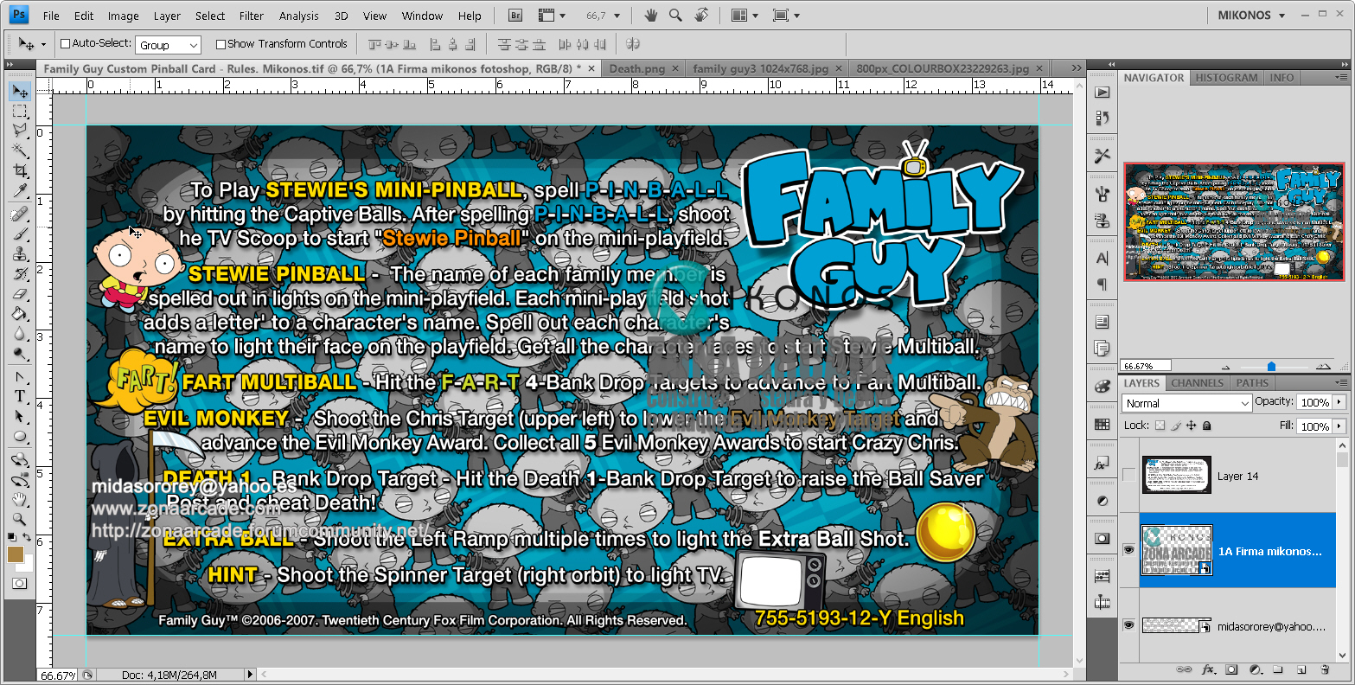Click the Layer 14 thumbnail
The image size is (1355, 685).
(x=1176, y=475)
